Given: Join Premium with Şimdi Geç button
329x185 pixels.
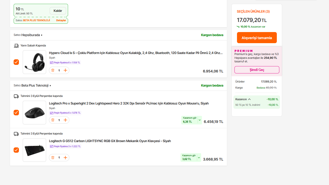Looking at the screenshot, I should pyautogui.click(x=257, y=70).
